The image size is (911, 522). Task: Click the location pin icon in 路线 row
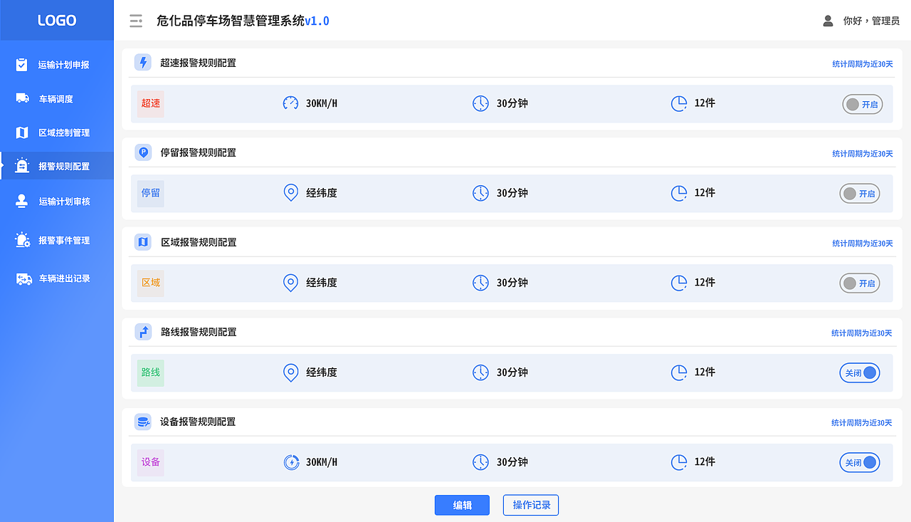coord(290,372)
